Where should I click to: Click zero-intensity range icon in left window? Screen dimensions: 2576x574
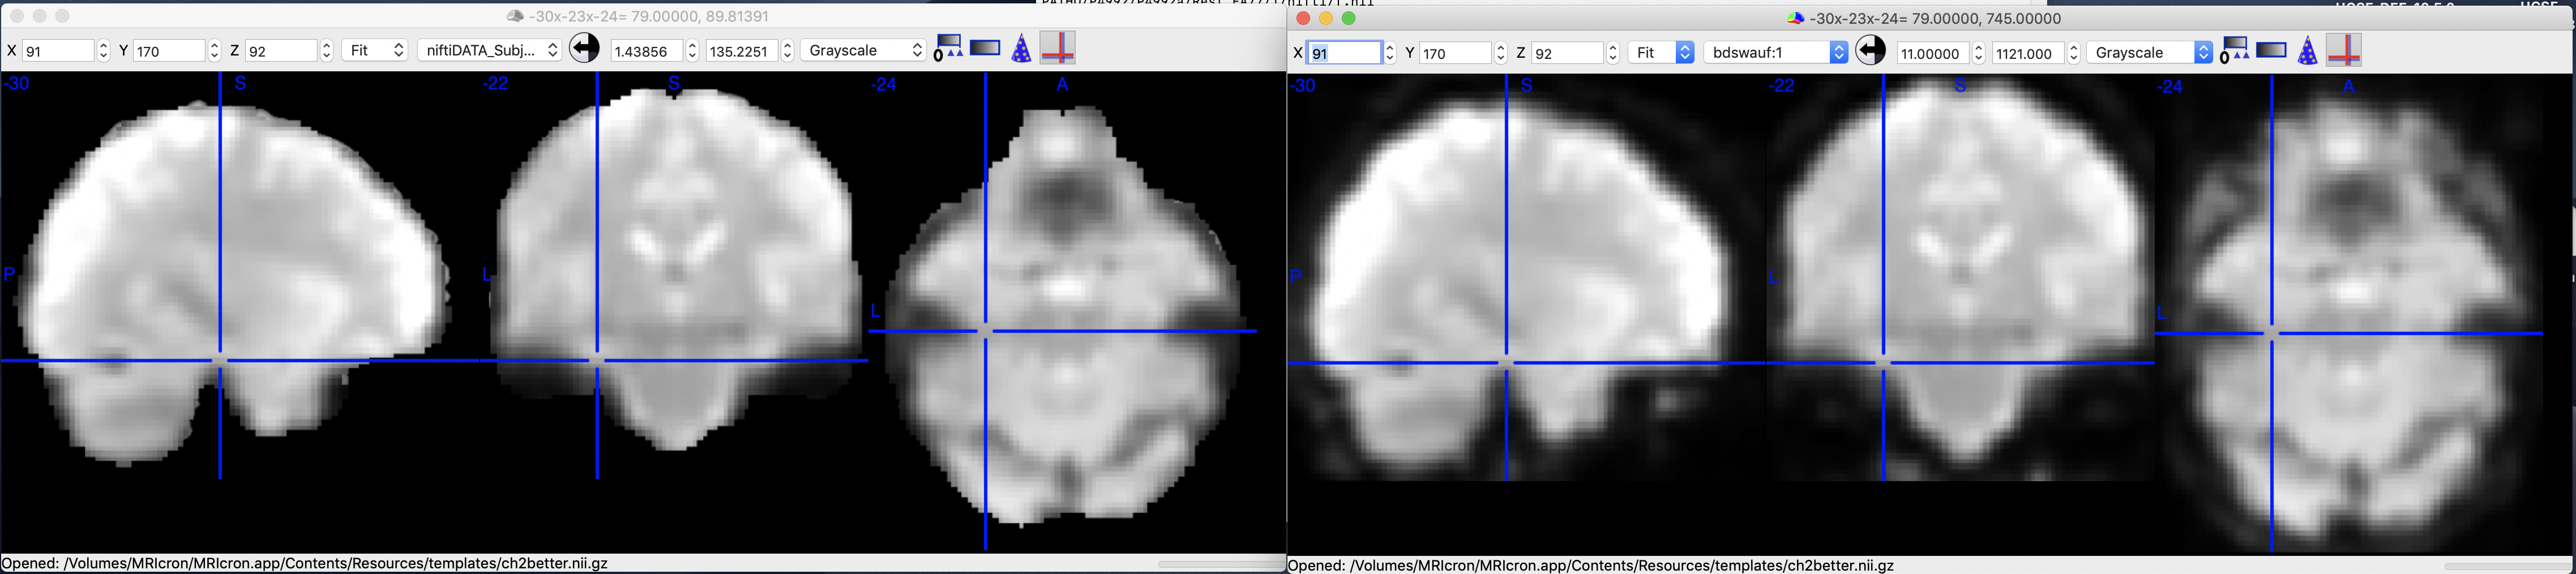[946, 49]
